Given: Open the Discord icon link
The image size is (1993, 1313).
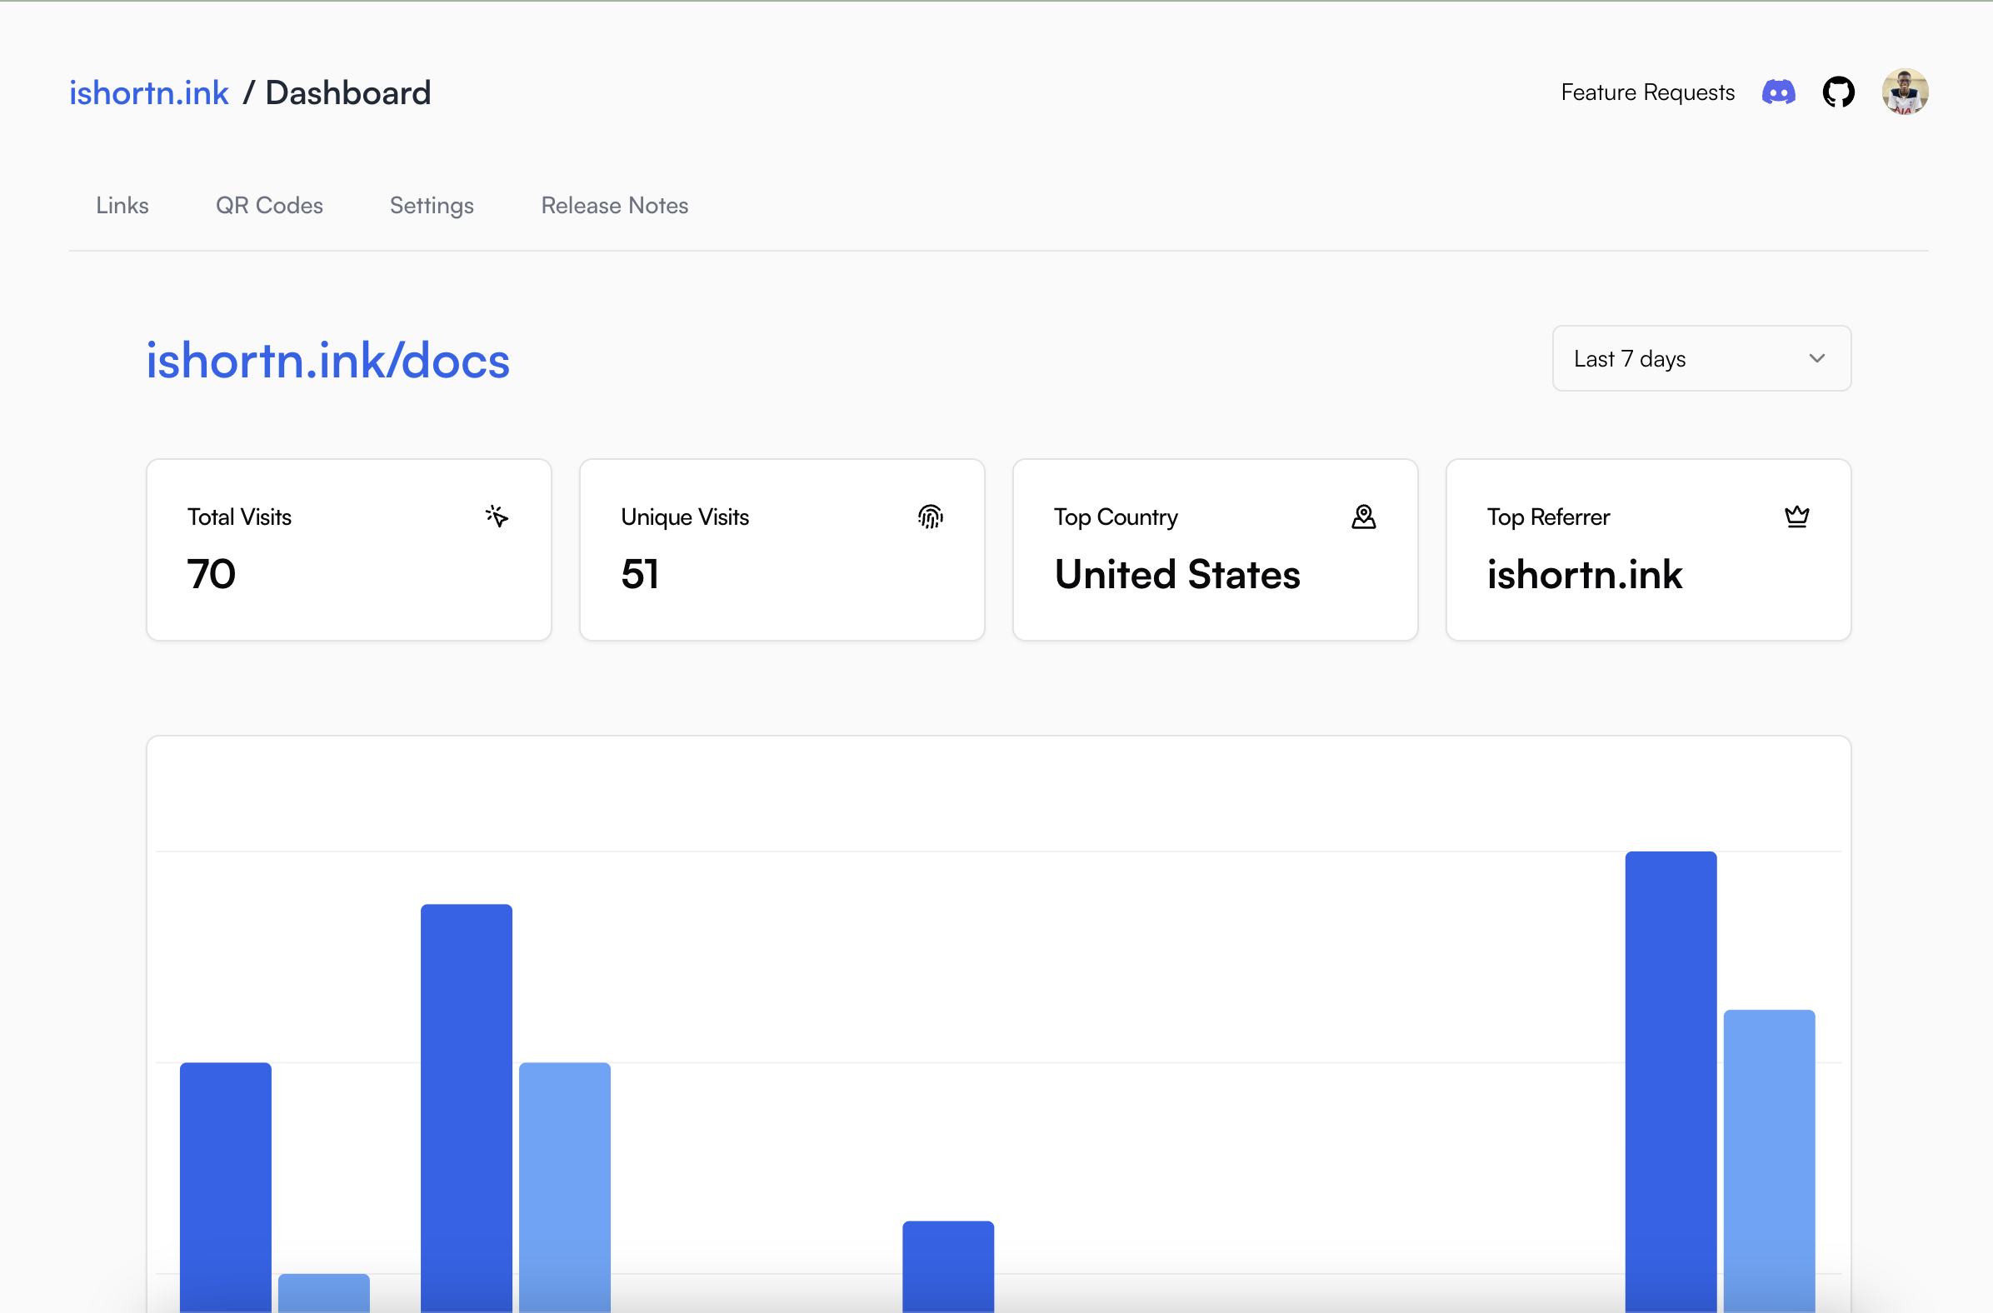Looking at the screenshot, I should [1779, 92].
